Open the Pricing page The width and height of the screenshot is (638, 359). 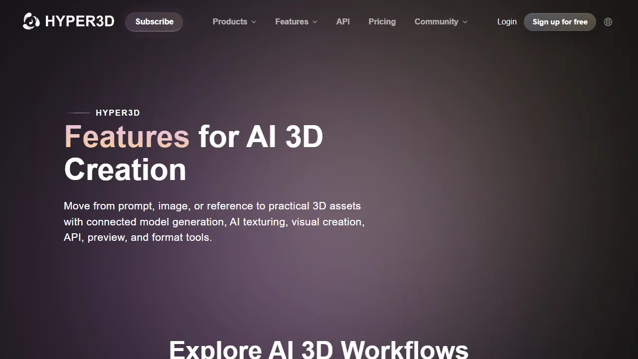(x=382, y=22)
